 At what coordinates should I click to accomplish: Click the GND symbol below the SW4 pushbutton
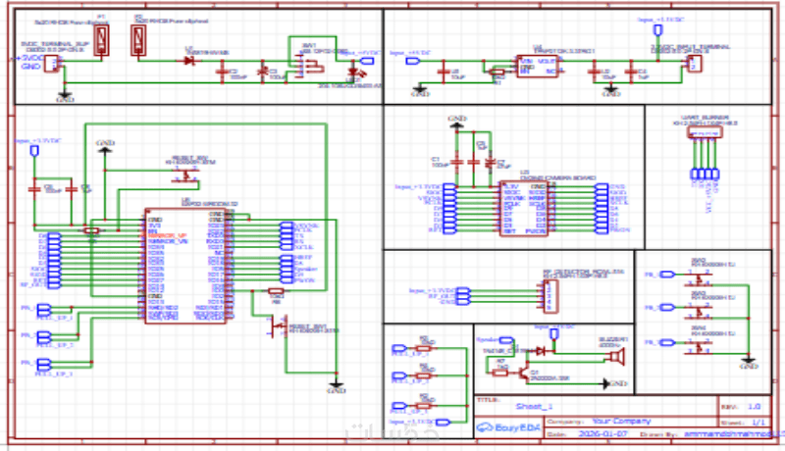coord(749,362)
